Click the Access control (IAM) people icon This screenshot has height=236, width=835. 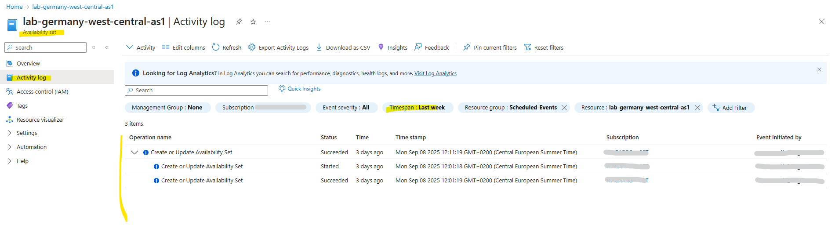click(10, 91)
